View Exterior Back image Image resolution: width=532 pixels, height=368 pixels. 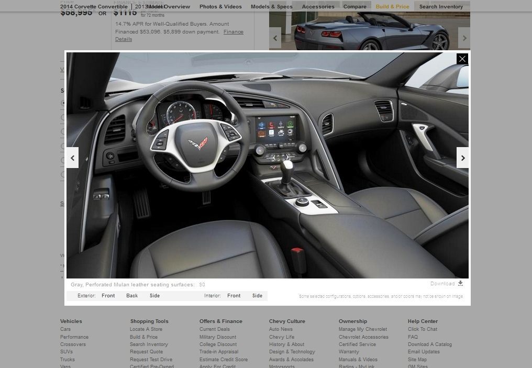(x=132, y=296)
